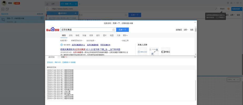Click the embedded page vertical scrollbar
The width and height of the screenshot is (243, 105).
196,30
